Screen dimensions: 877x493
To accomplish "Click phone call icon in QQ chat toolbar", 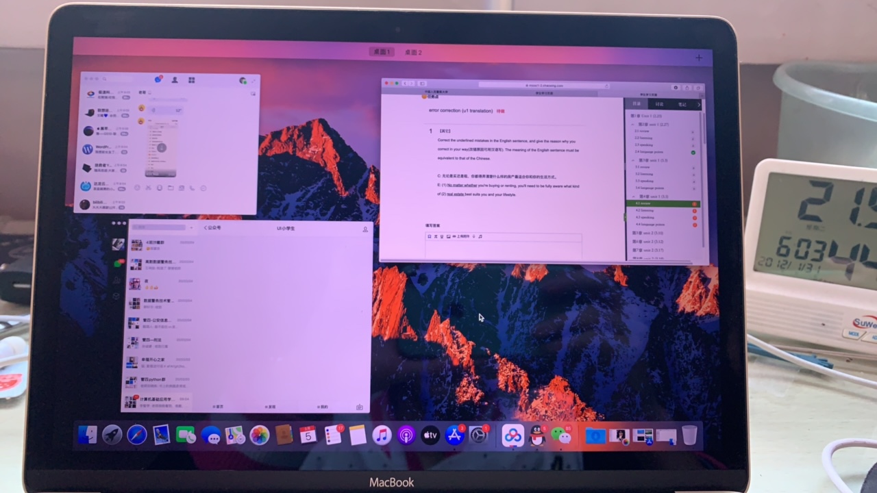I will (193, 188).
